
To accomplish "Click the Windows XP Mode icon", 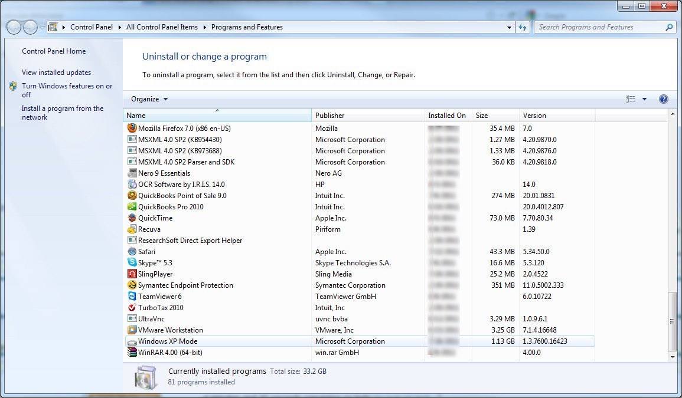I will (x=132, y=341).
